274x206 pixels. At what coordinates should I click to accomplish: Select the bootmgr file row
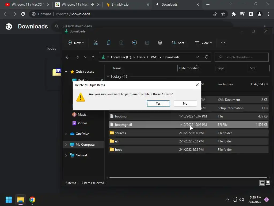(x=189, y=116)
